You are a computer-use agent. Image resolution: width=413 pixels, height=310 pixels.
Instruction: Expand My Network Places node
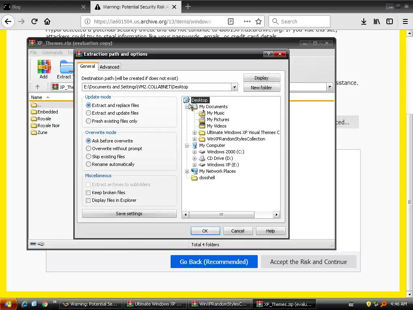pos(187,171)
